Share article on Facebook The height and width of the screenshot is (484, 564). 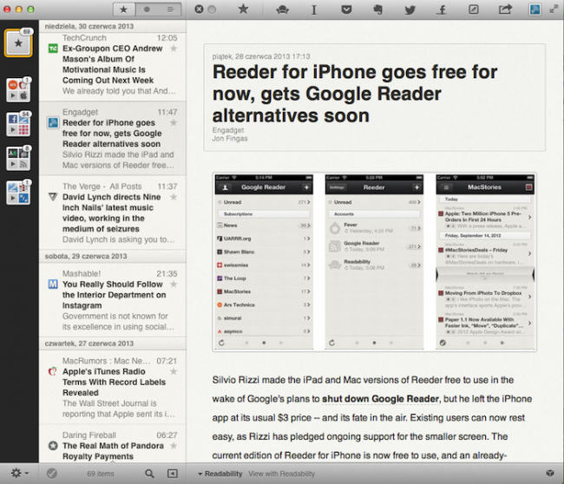[442, 10]
